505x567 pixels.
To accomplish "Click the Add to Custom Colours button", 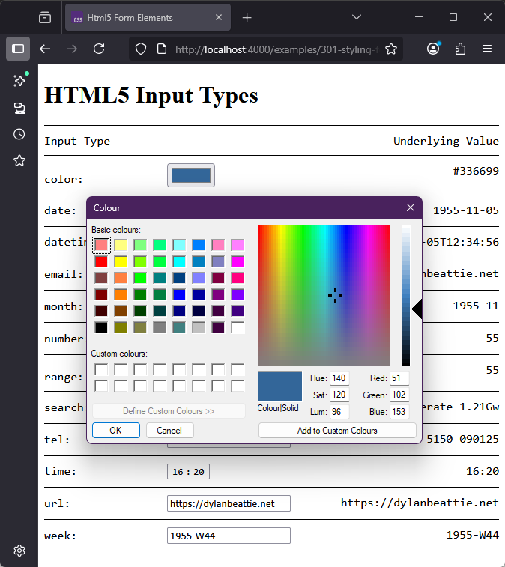I will (337, 431).
